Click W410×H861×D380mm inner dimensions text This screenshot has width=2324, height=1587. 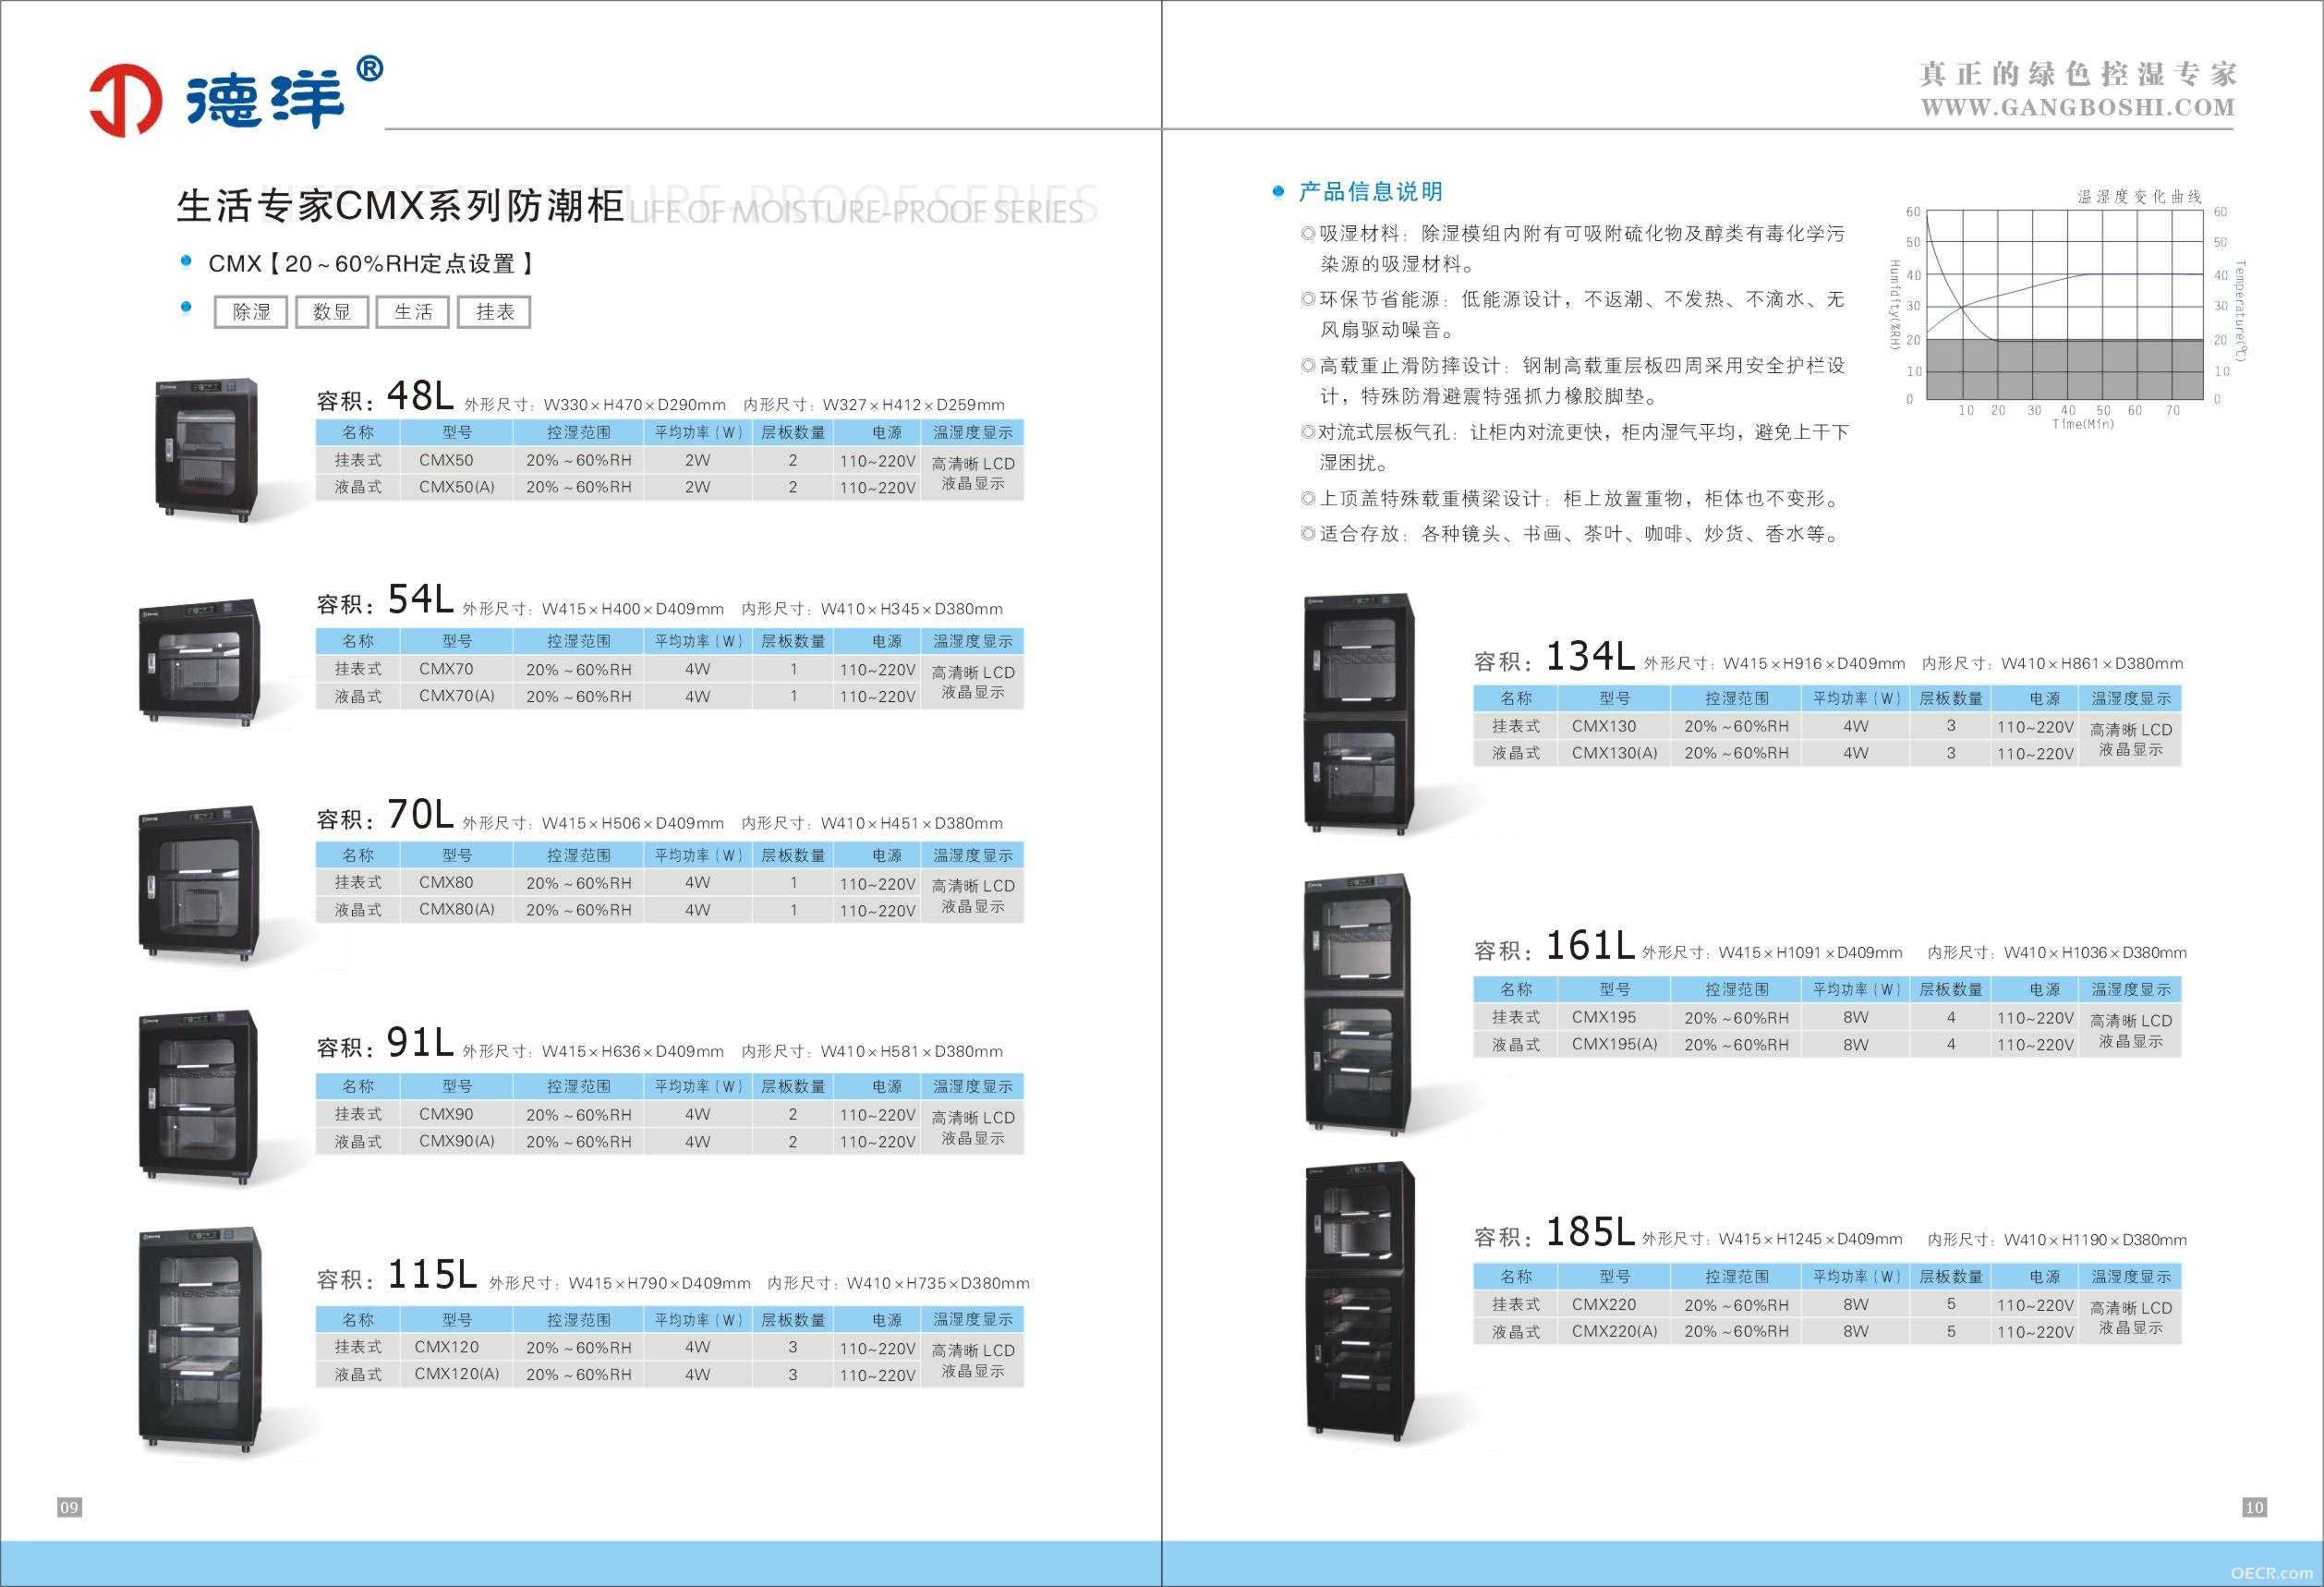2092,664
